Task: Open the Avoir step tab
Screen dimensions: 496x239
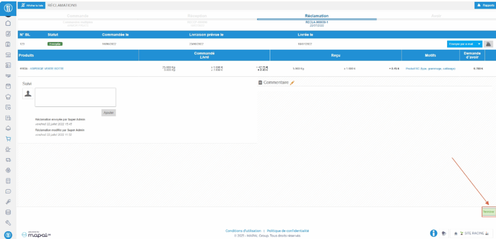Action: [x=436, y=16]
